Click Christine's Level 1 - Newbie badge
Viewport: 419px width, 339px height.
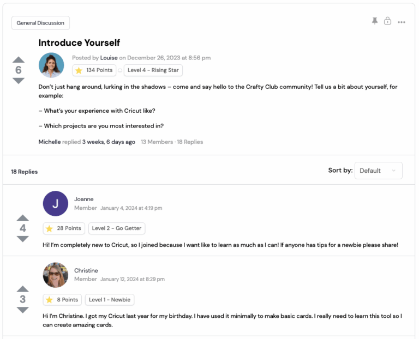pyautogui.click(x=110, y=300)
